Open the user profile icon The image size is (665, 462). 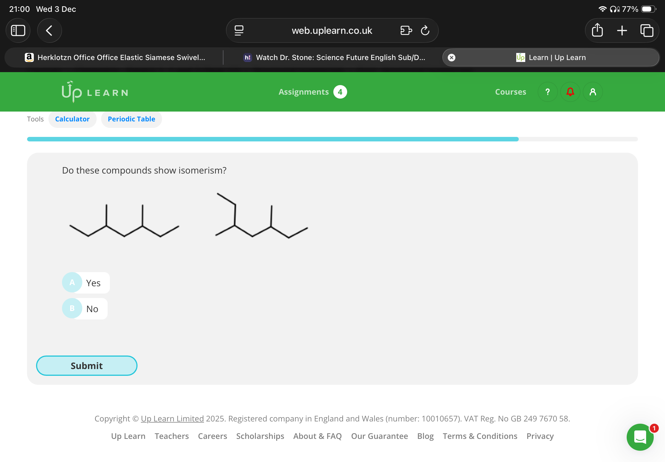(x=593, y=92)
